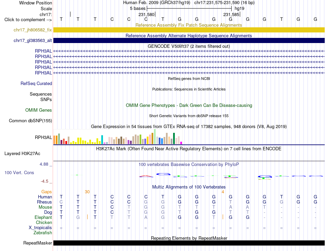Click the black RepeatMasker element bar
This screenshot has height=251, width=325.
189,243
